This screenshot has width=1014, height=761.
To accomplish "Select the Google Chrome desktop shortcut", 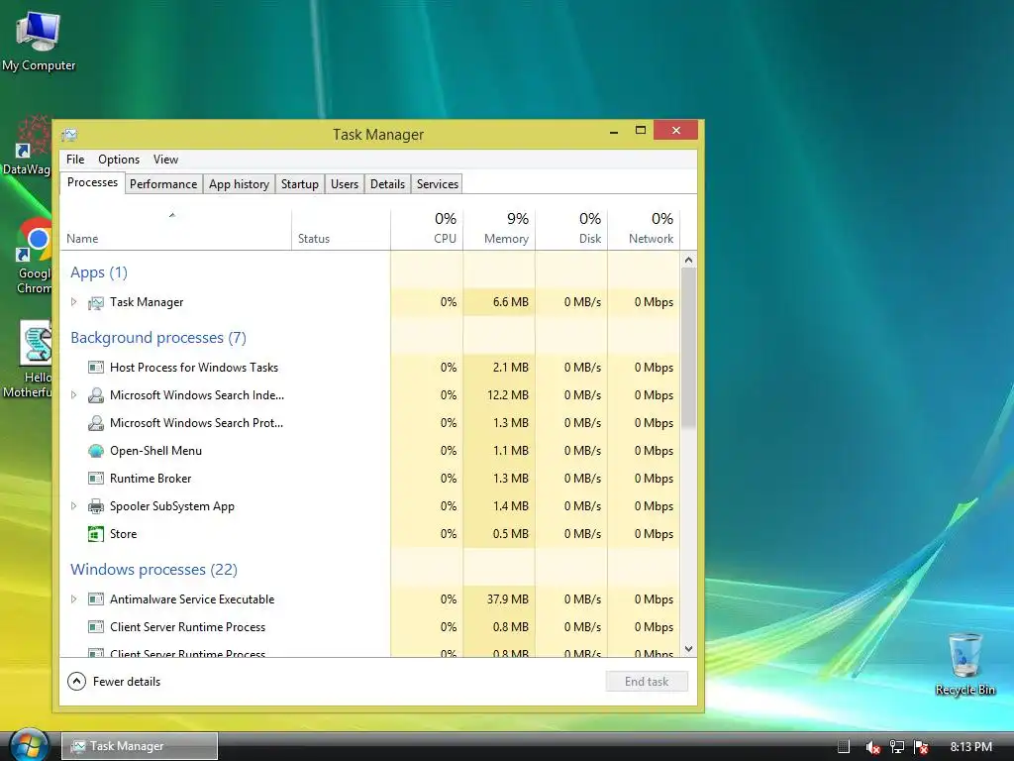I will point(34,257).
